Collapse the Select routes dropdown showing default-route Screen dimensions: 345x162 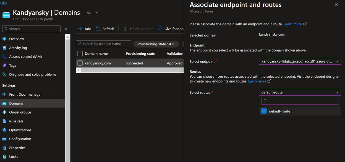pyautogui.click(x=300, y=92)
